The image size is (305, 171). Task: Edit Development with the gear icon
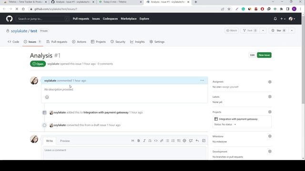(270, 151)
